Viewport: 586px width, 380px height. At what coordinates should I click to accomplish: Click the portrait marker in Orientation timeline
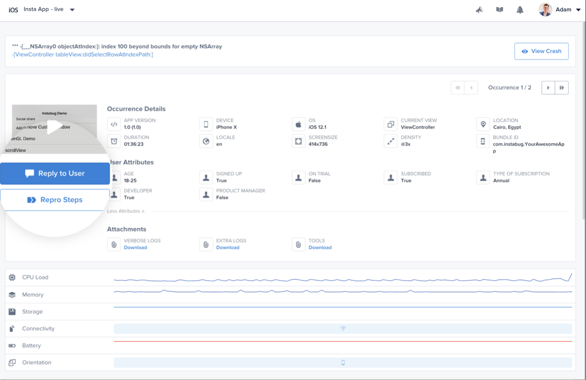343,362
